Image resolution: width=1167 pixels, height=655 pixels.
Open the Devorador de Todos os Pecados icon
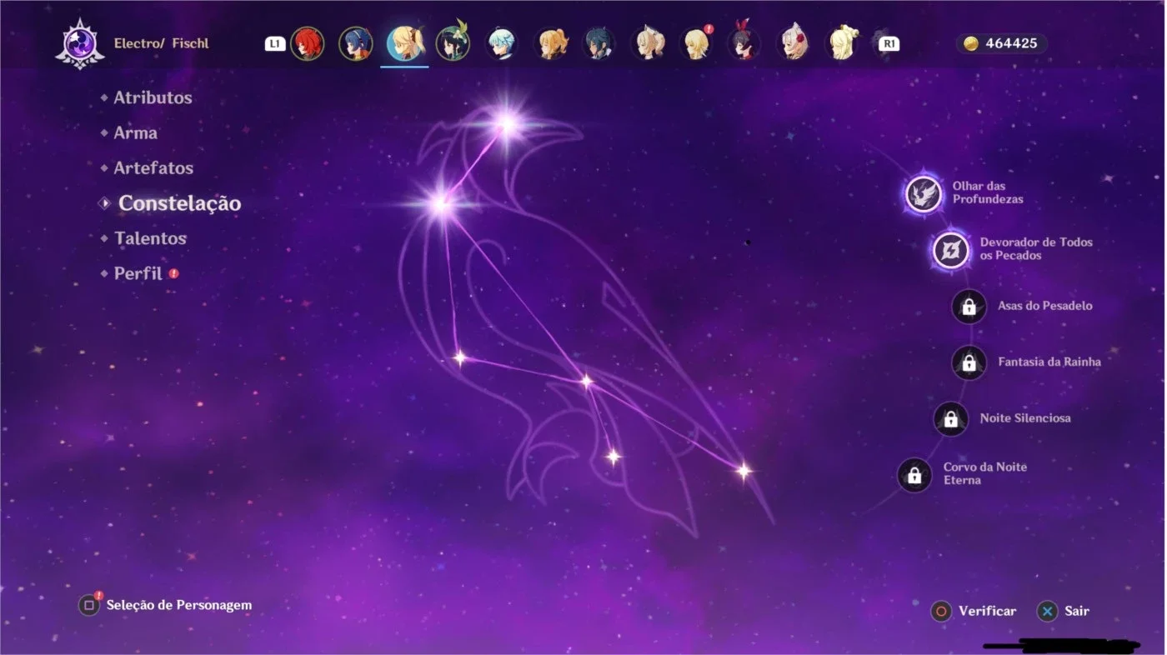tap(950, 250)
